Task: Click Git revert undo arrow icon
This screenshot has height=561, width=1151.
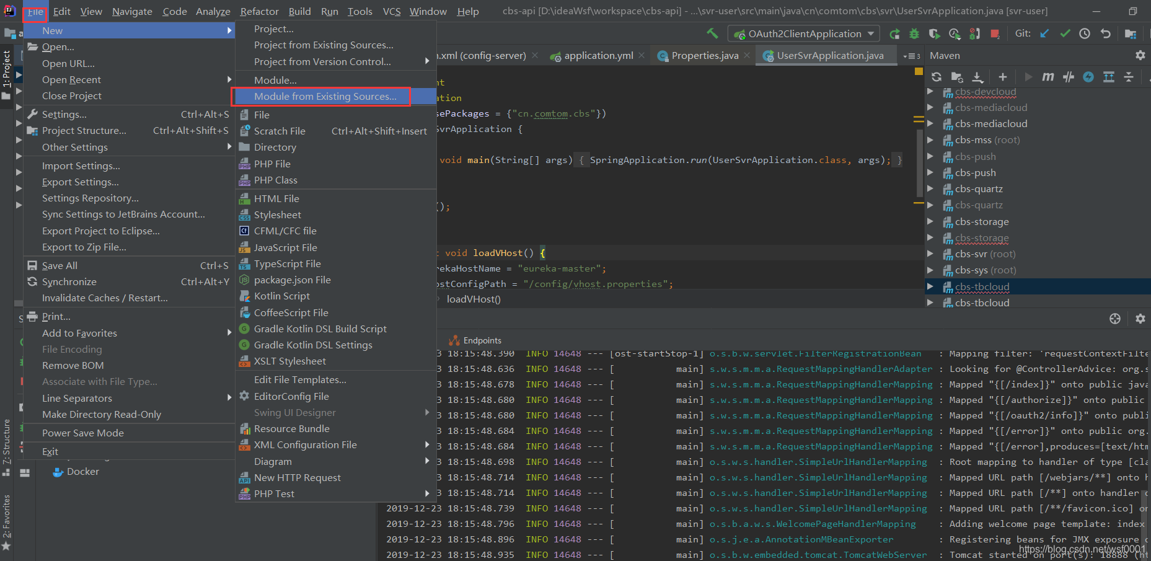Action: (x=1105, y=33)
